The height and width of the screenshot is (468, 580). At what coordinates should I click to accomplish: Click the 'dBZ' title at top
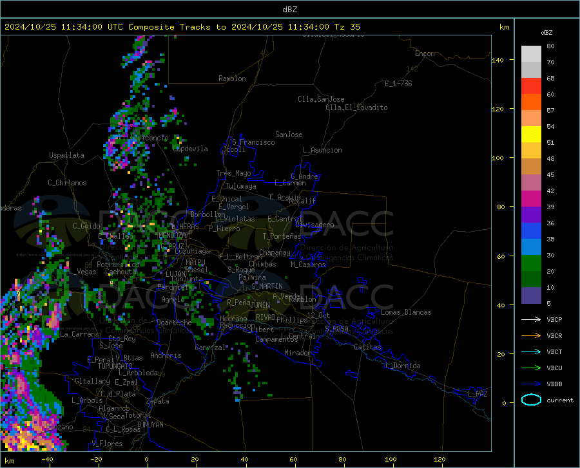coord(289,10)
